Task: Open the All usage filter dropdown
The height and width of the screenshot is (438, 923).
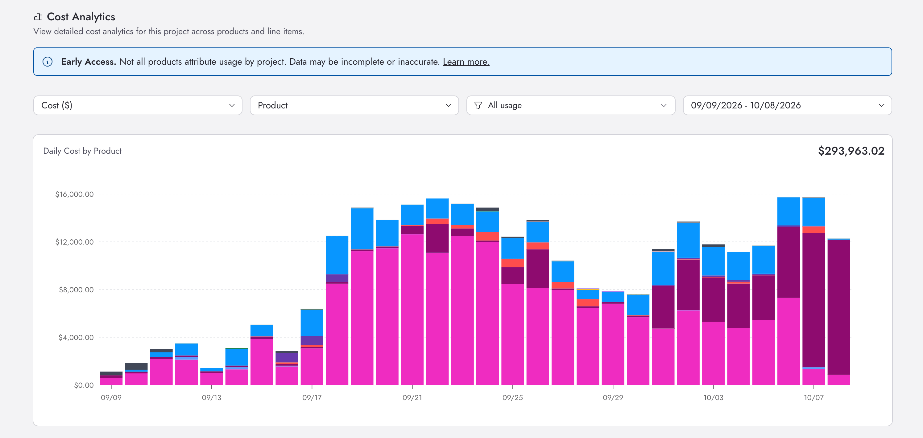Action: coord(570,105)
